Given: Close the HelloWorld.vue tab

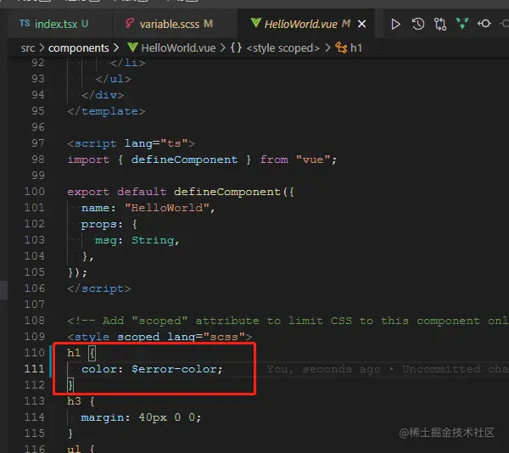Looking at the screenshot, I should click(361, 24).
